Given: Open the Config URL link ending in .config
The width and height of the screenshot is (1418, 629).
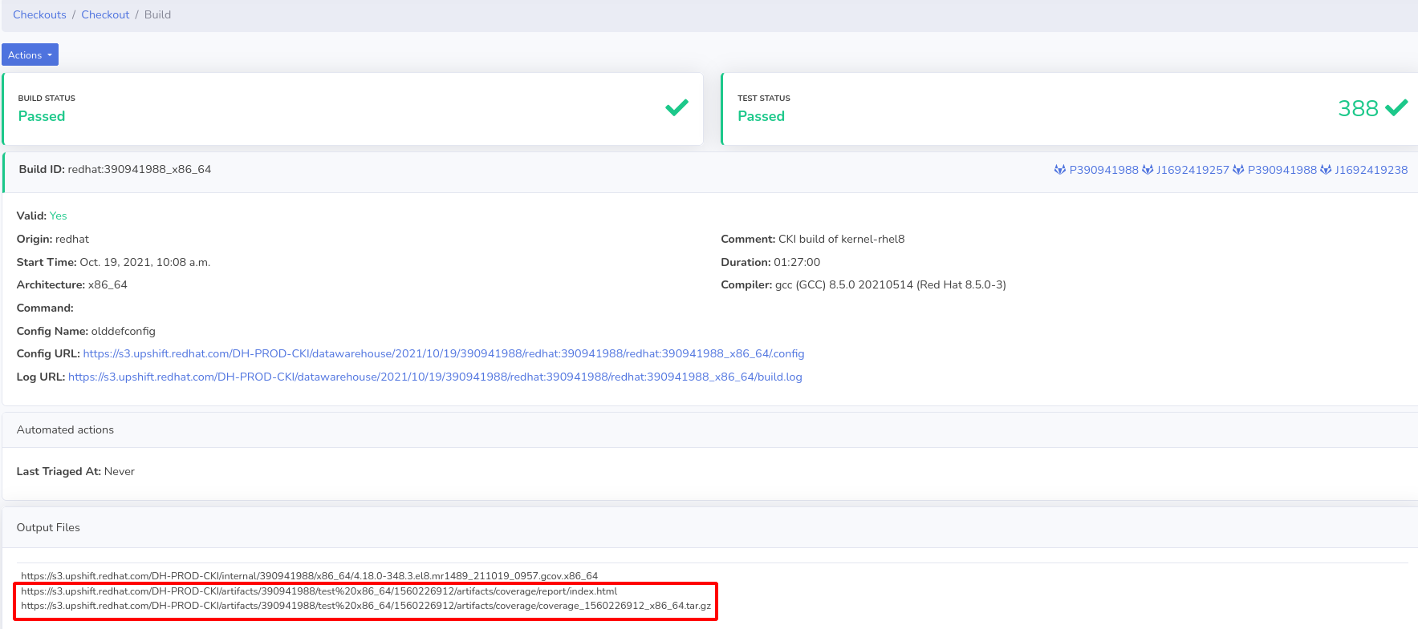Looking at the screenshot, I should 443,353.
